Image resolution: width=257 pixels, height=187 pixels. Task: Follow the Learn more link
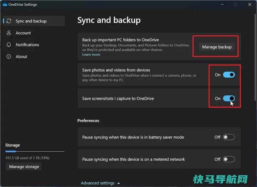point(91,54)
